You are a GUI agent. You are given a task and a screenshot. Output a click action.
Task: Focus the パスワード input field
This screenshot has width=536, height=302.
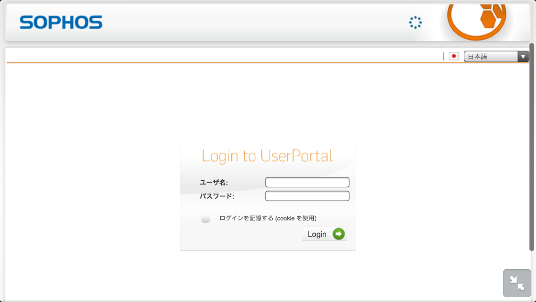point(307,196)
